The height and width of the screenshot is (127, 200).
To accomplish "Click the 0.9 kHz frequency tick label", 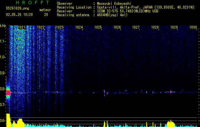I will [x=3, y=73].
